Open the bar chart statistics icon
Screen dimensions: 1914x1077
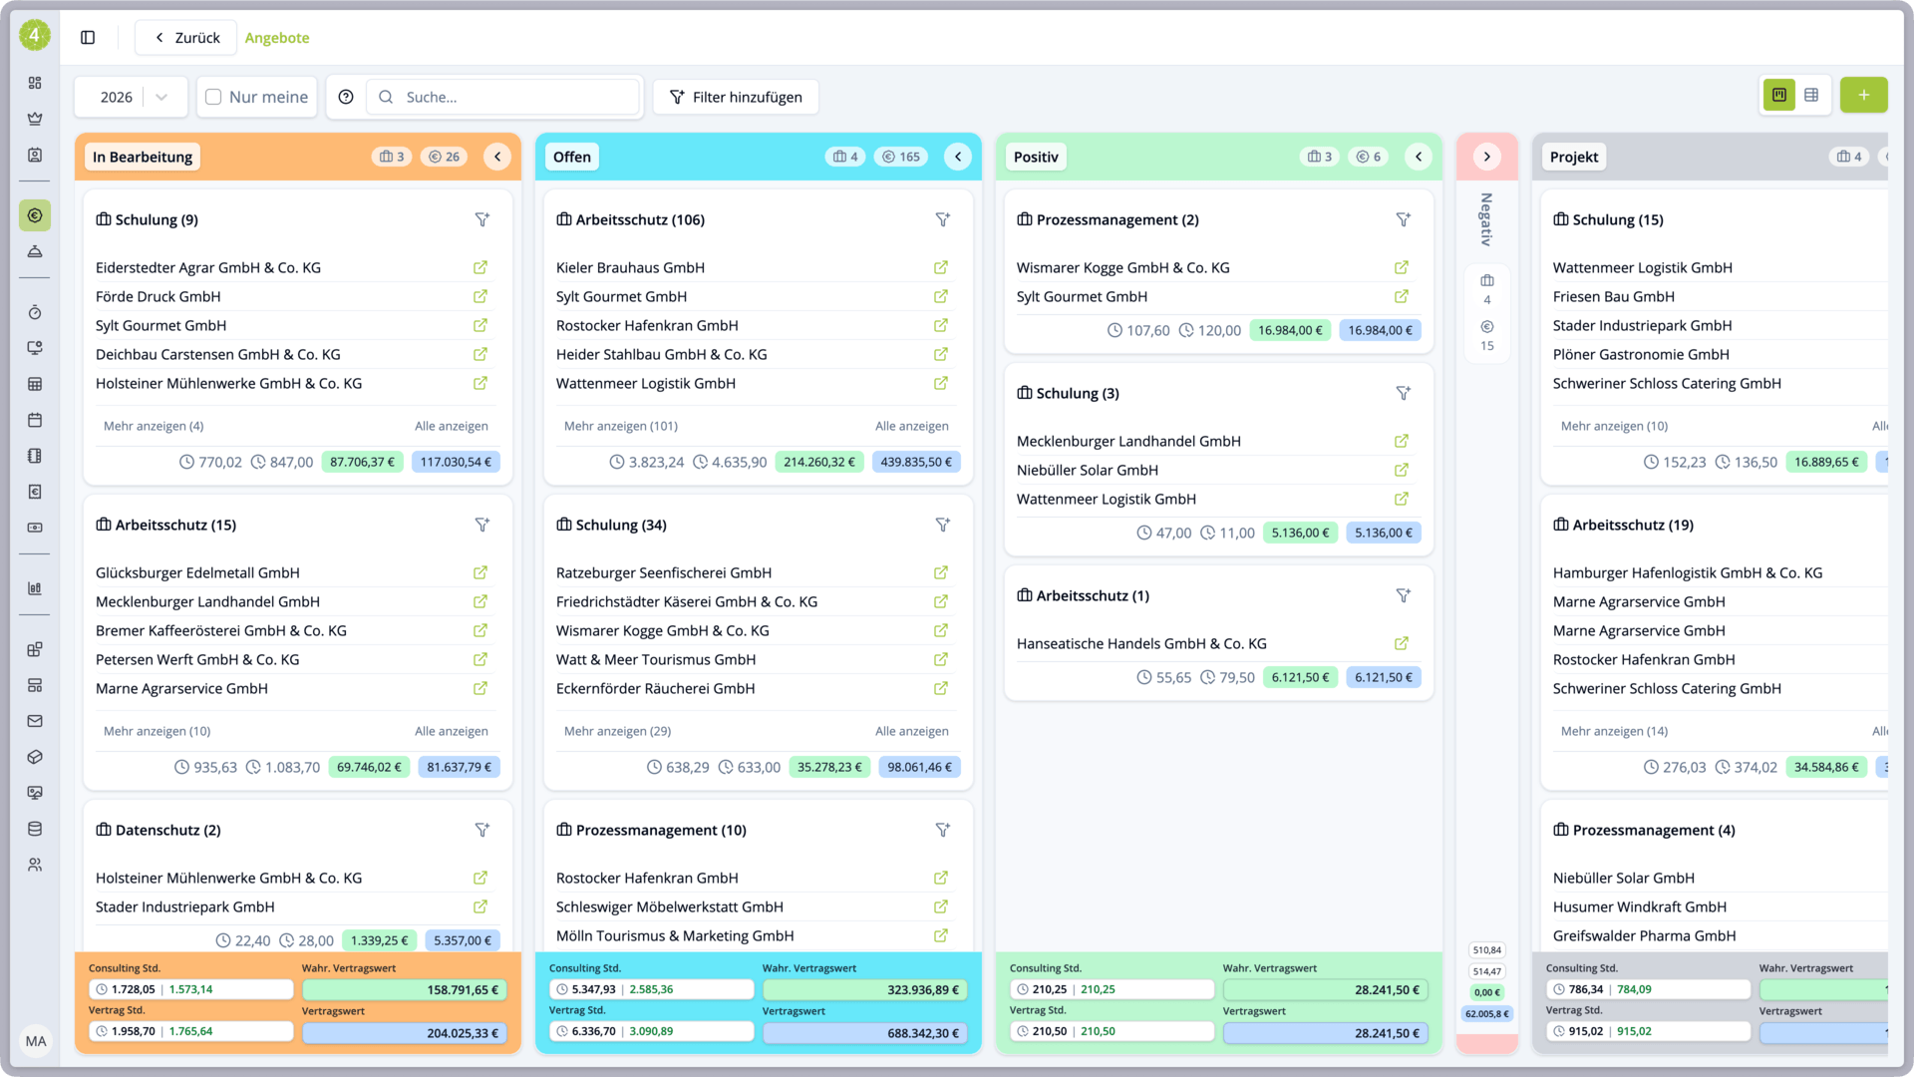click(35, 588)
